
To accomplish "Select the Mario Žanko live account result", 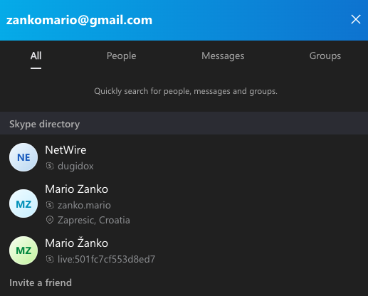I will click(184, 250).
